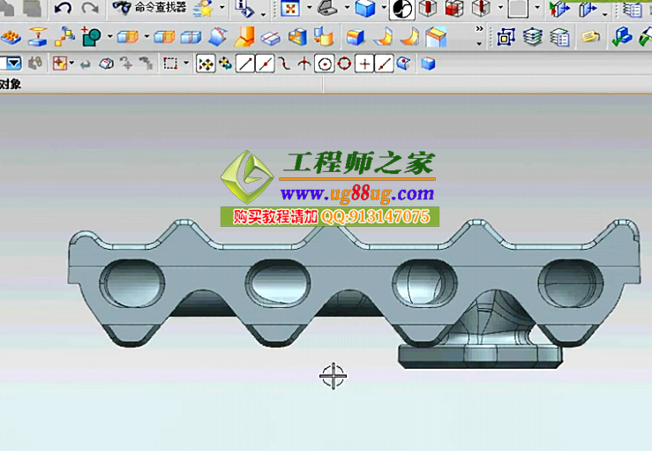This screenshot has width=652, height=451.
Task: Click the light gray background square
Action: [518, 8]
